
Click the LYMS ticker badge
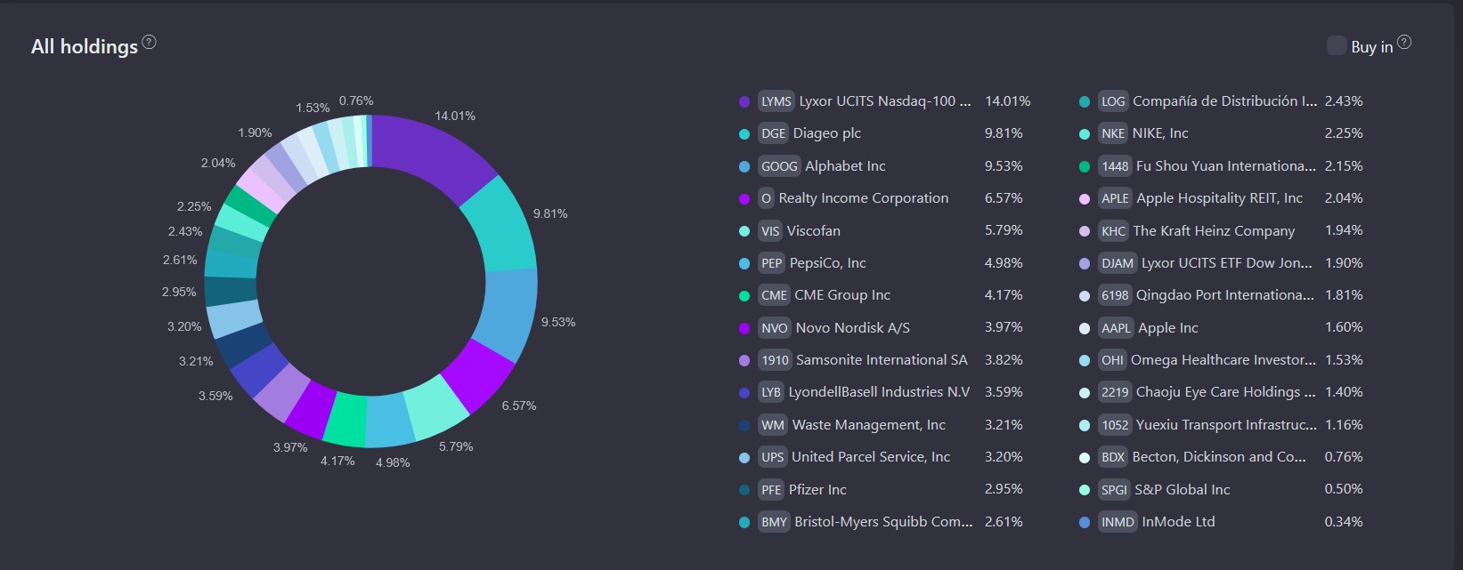pyautogui.click(x=776, y=101)
